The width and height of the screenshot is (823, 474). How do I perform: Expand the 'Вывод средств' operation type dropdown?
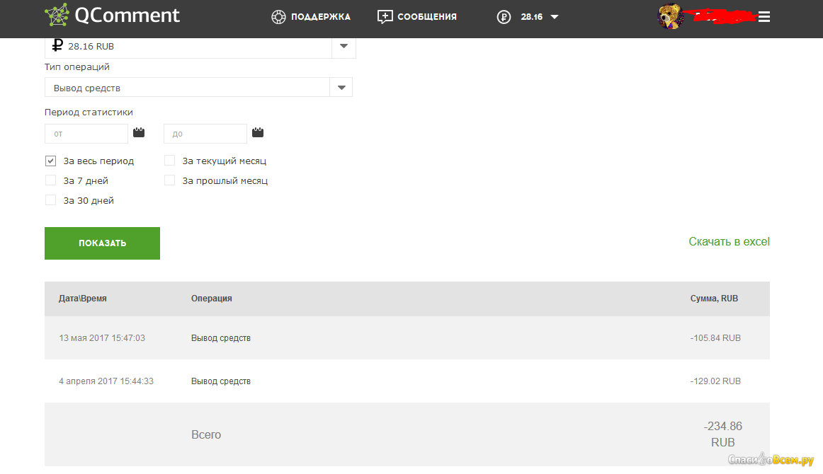click(x=341, y=88)
